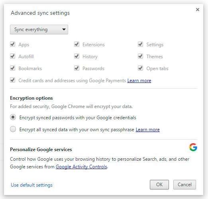Toggle the Extensions checkbox
This screenshot has height=199, width=208.
click(77, 44)
